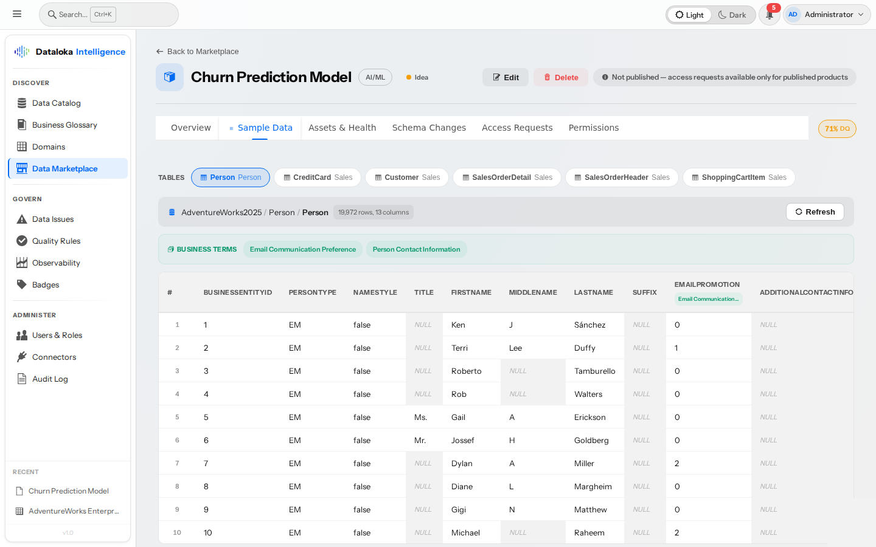
Task: Collapse the sidebar with the hamburger menu
Action: tap(17, 13)
